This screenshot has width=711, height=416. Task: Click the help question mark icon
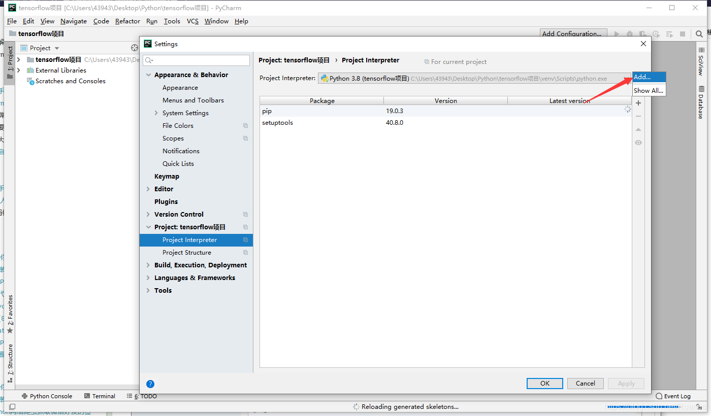[x=150, y=384]
